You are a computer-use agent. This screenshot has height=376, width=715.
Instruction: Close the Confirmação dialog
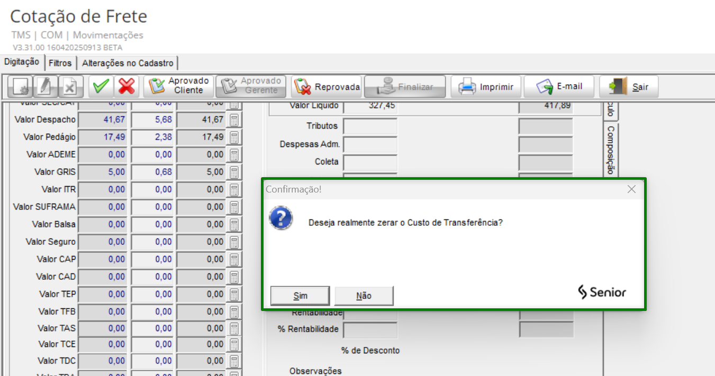point(631,189)
